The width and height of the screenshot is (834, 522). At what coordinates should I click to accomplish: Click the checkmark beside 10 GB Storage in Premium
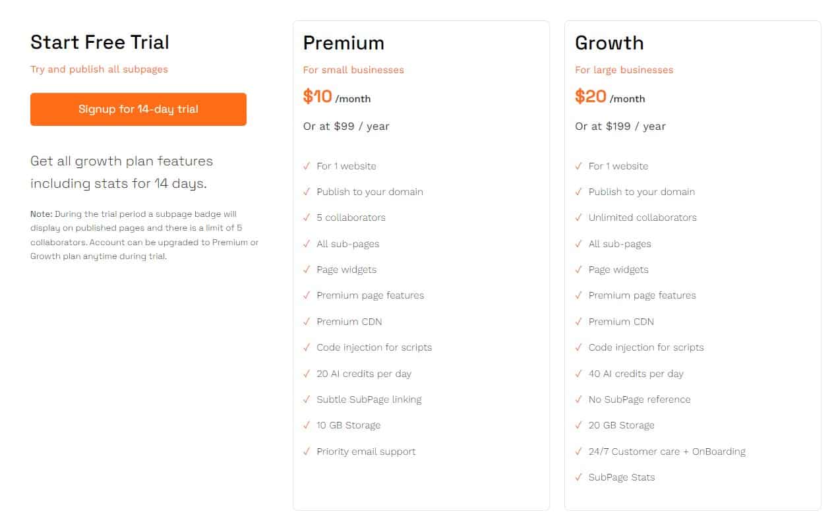tap(307, 425)
